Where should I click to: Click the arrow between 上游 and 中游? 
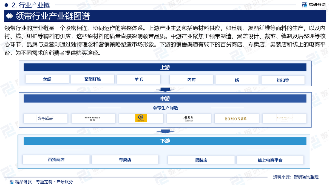[x=165, y=89]
